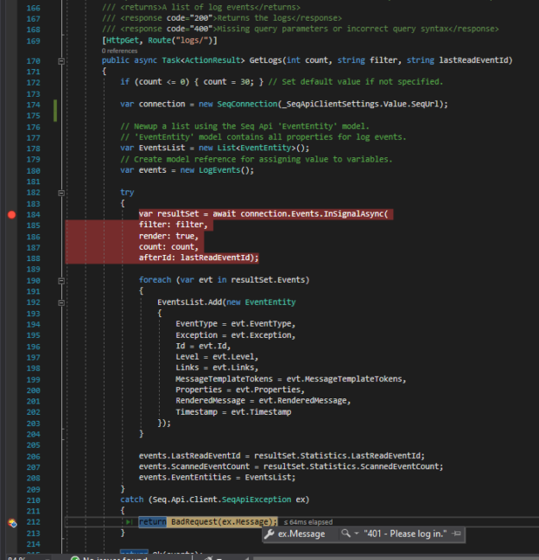Collapse the try block at line 182

coord(61,194)
